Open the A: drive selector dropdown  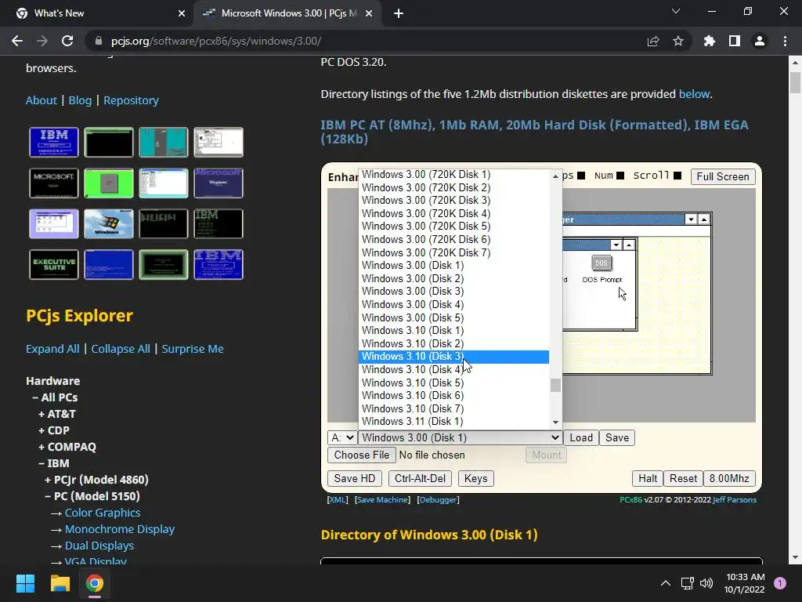point(341,437)
